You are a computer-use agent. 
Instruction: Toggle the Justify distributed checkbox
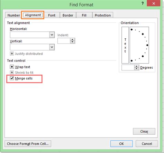coord(12,54)
